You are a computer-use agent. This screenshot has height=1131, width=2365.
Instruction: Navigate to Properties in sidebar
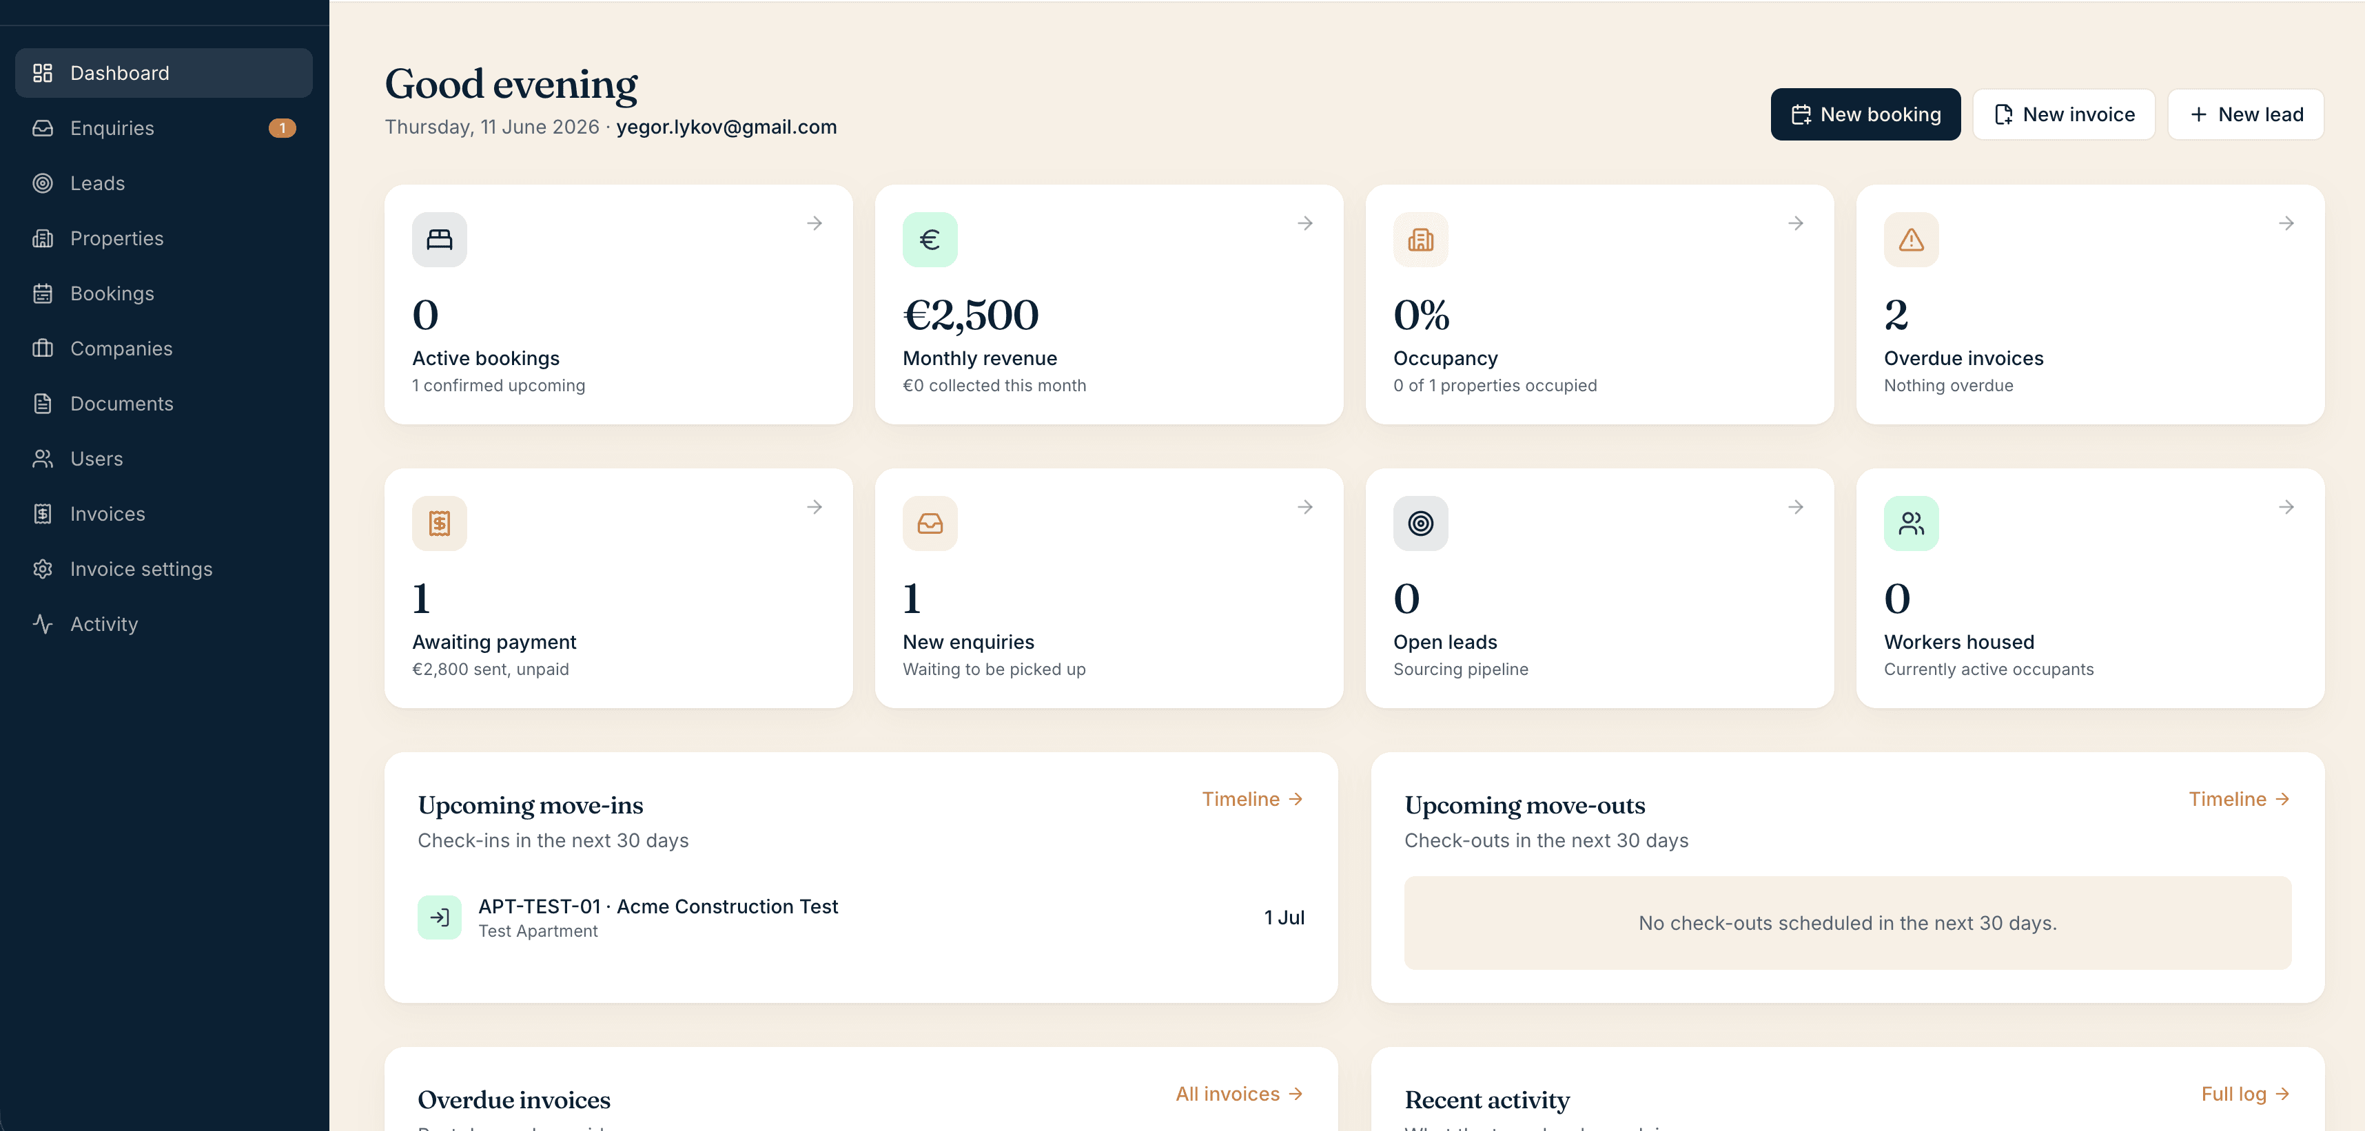point(163,239)
